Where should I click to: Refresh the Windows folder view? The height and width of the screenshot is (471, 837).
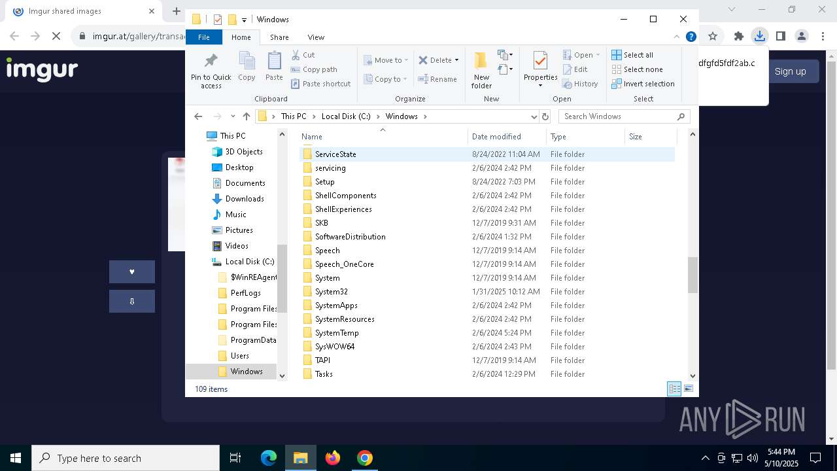pyautogui.click(x=545, y=116)
